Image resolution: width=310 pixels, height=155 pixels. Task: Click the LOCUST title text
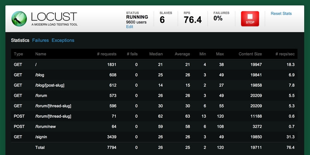coord(54,17)
